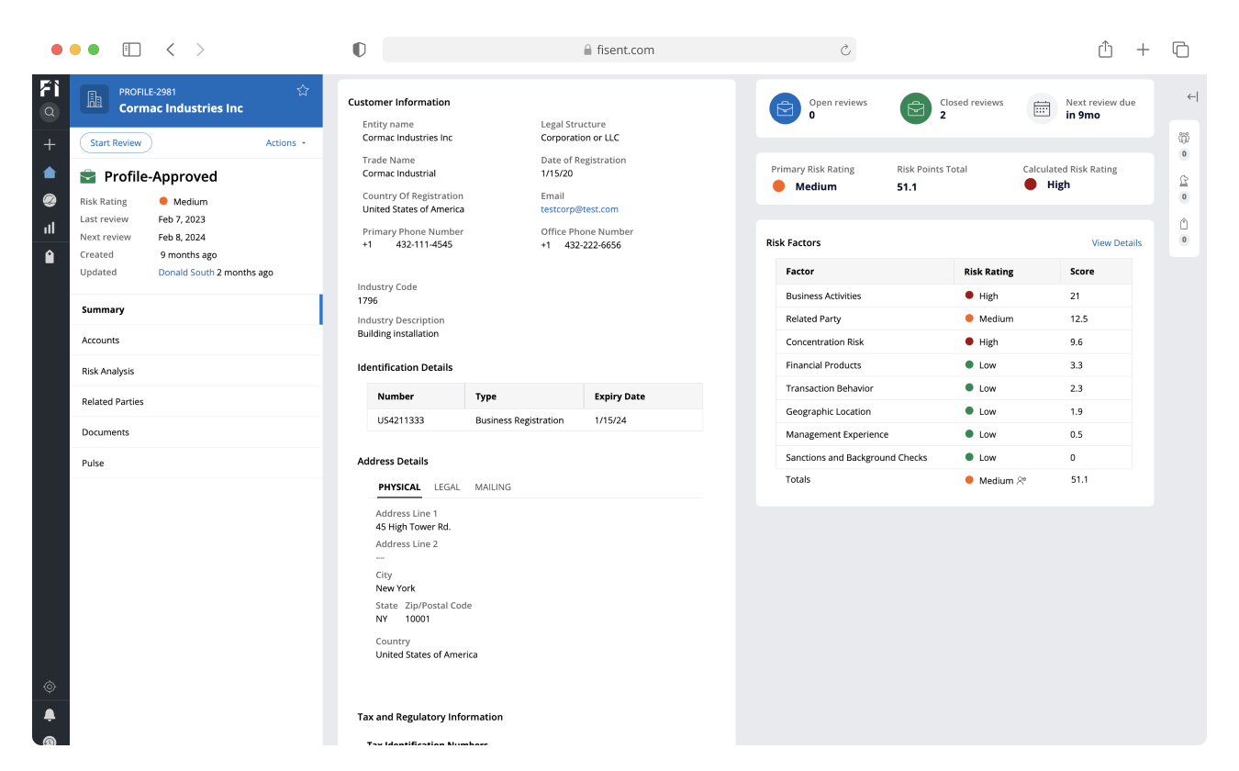Go forward with the browser forward arrow
1239x771 pixels.
(x=200, y=50)
